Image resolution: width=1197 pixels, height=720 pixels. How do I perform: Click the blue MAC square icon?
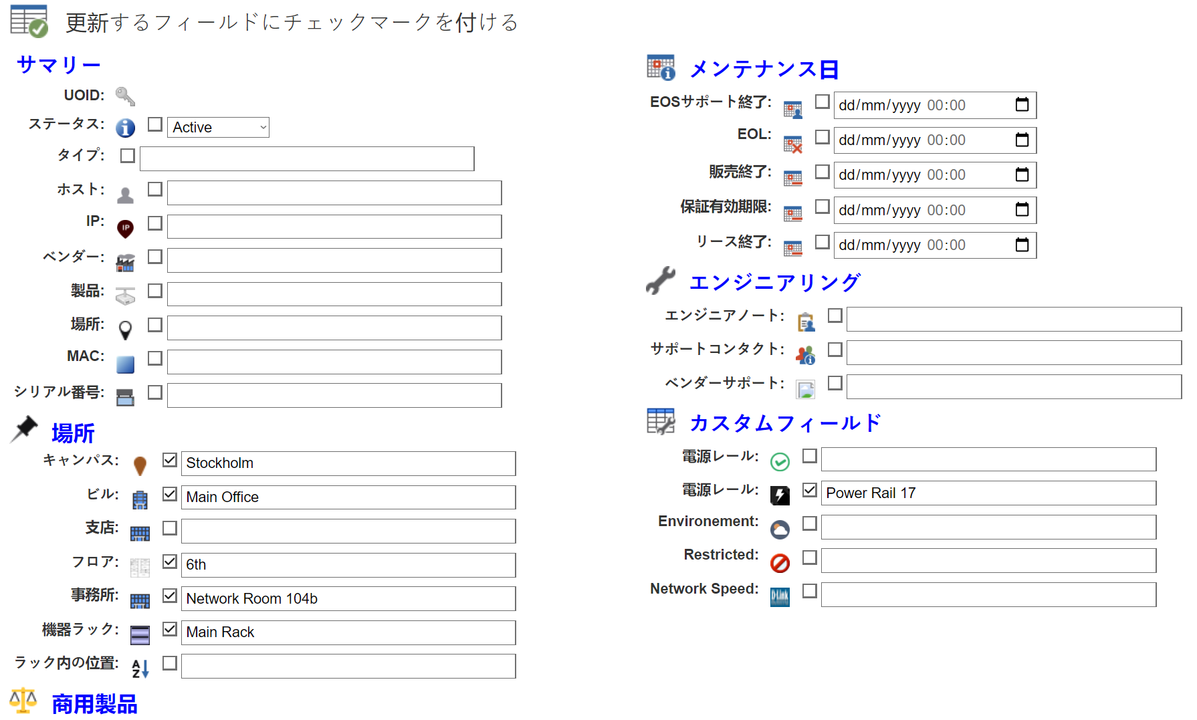(x=125, y=364)
